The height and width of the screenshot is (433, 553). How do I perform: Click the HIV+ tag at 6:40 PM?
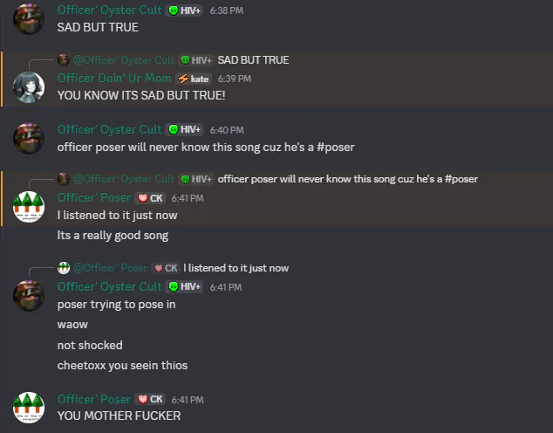tap(185, 130)
